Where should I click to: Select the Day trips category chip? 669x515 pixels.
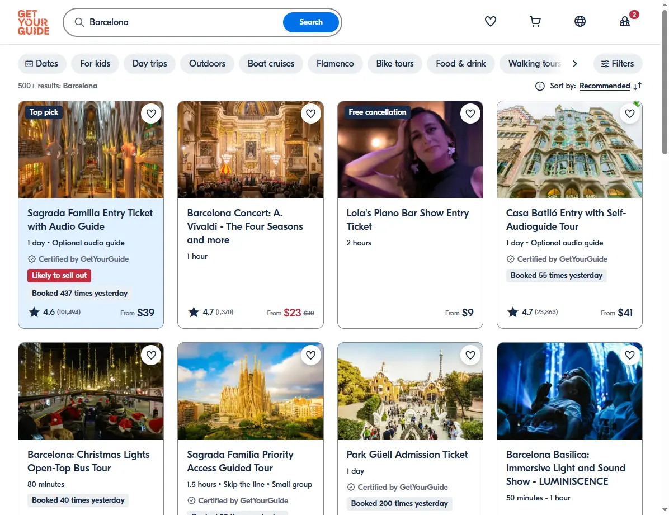149,64
